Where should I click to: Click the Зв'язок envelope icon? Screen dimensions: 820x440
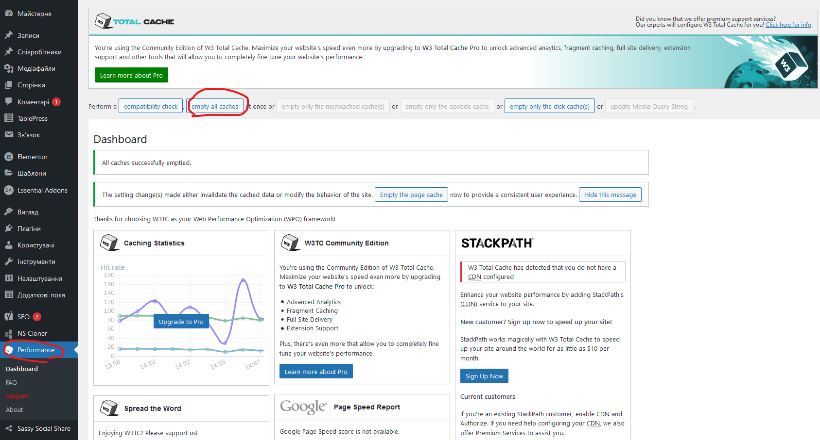point(9,135)
